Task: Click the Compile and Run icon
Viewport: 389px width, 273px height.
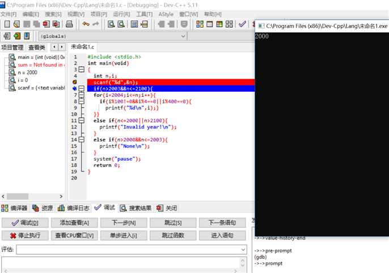Action: pyautogui.click(x=219, y=24)
